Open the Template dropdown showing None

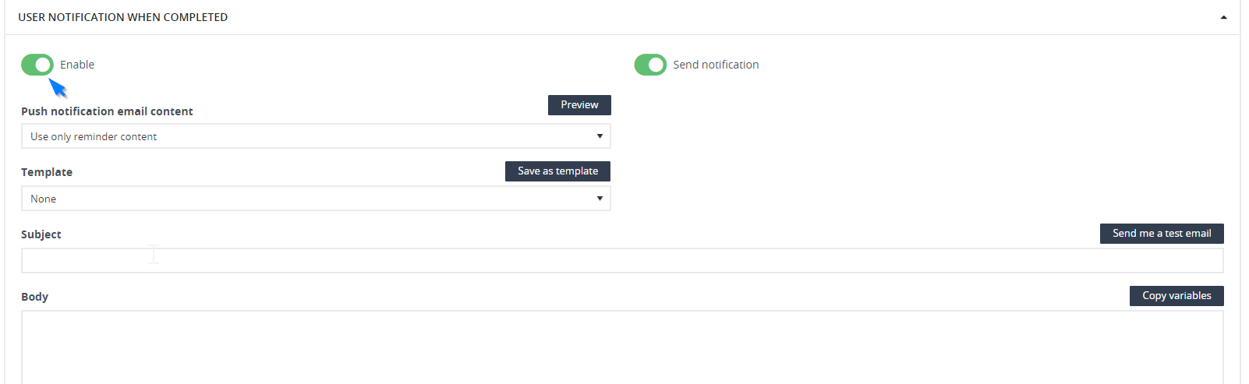click(316, 199)
